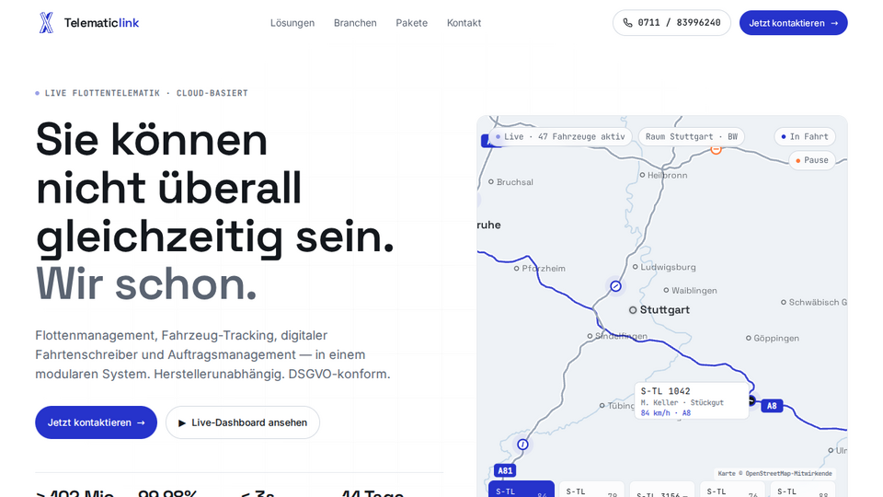Select the S-TL vehicle card showing 76
The width and height of the screenshot is (883, 497).
pyautogui.click(x=732, y=490)
